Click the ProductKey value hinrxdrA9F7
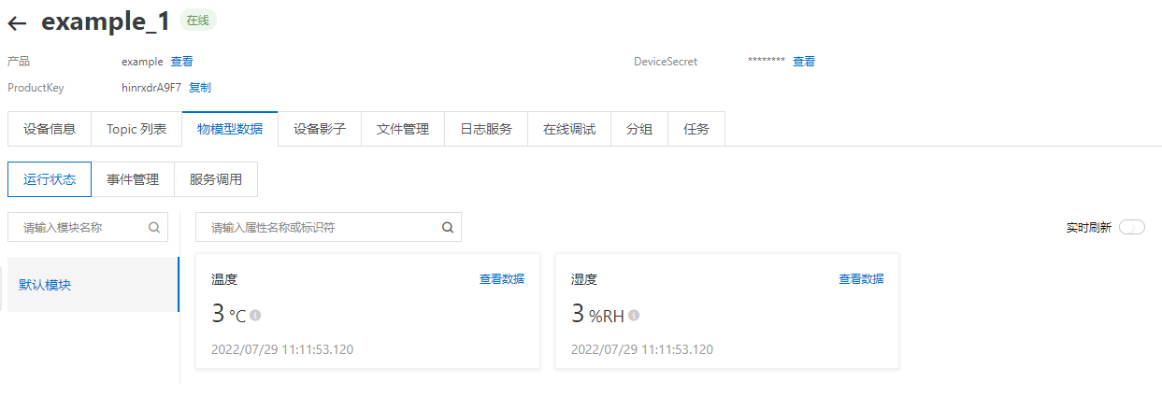1162x410 pixels. coord(151,88)
